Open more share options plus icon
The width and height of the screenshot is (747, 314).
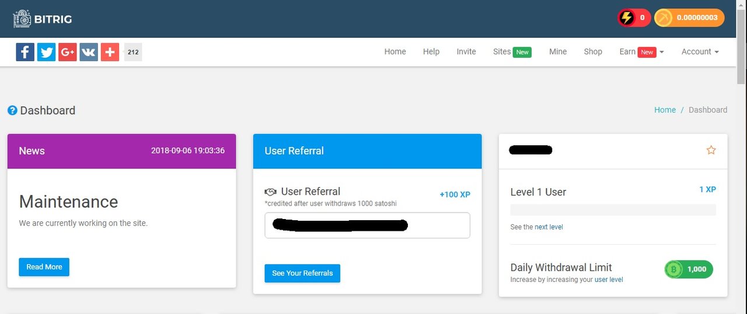(110, 52)
